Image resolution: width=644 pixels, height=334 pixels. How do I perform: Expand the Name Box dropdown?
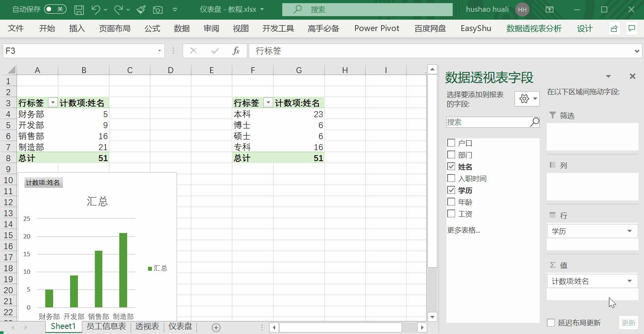click(x=159, y=51)
